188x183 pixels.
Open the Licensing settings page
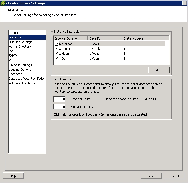(x=27, y=33)
